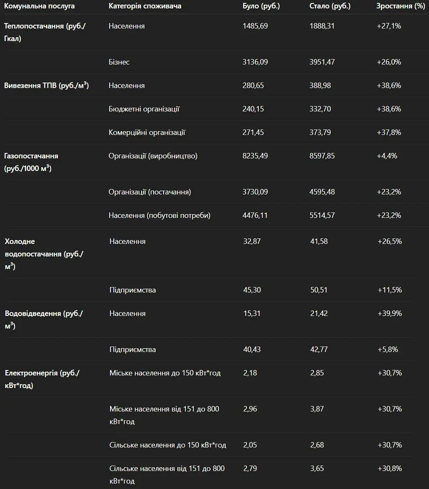Select the 'Електроенергія (руб./кВт*год)' label
The image size is (429, 489).
42,379
